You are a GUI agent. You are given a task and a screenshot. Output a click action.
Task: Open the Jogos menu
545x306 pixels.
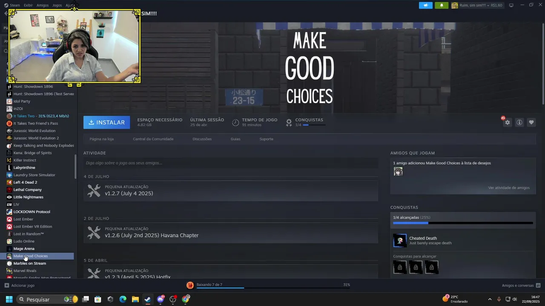pyautogui.click(x=57, y=5)
